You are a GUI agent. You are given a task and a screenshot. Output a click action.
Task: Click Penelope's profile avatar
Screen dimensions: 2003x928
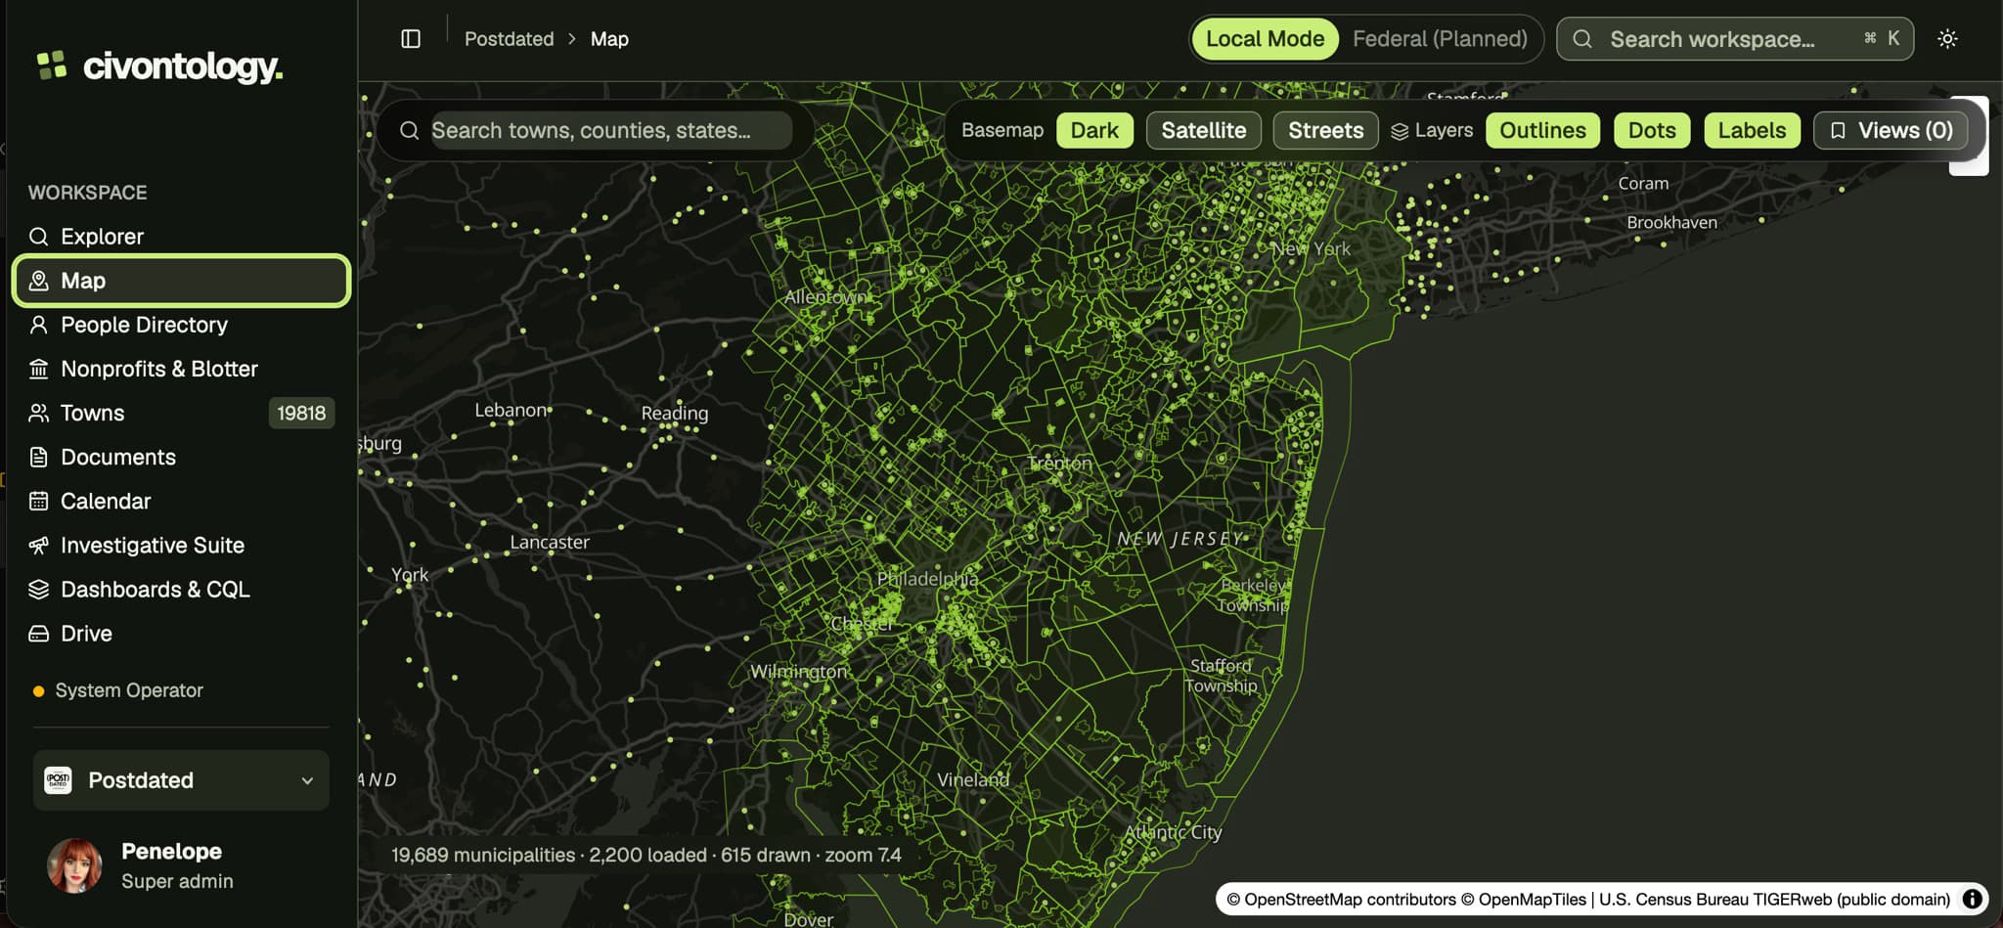pos(74,865)
